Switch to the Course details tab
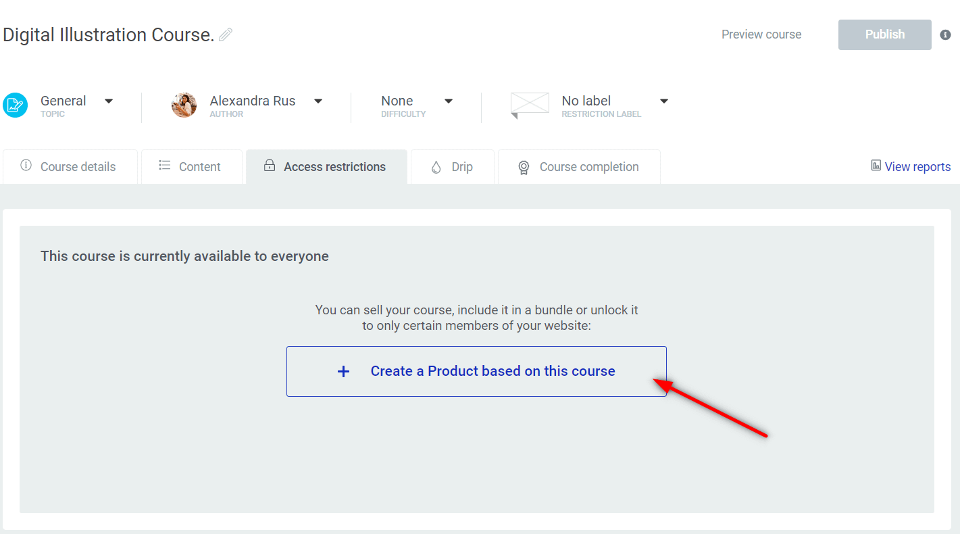 click(x=70, y=167)
